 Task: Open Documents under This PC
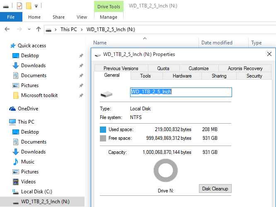click(34, 142)
